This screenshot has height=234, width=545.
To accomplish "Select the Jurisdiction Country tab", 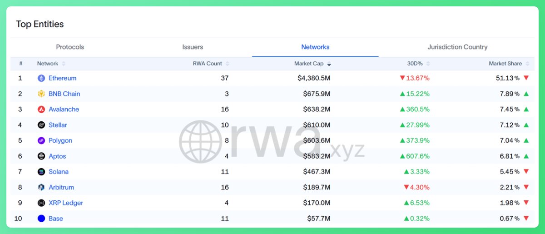I will tap(457, 47).
